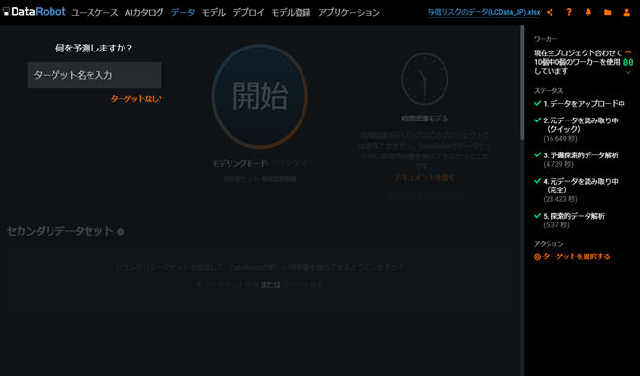Open the share project icon
Image resolution: width=640 pixels, height=376 pixels.
click(550, 12)
